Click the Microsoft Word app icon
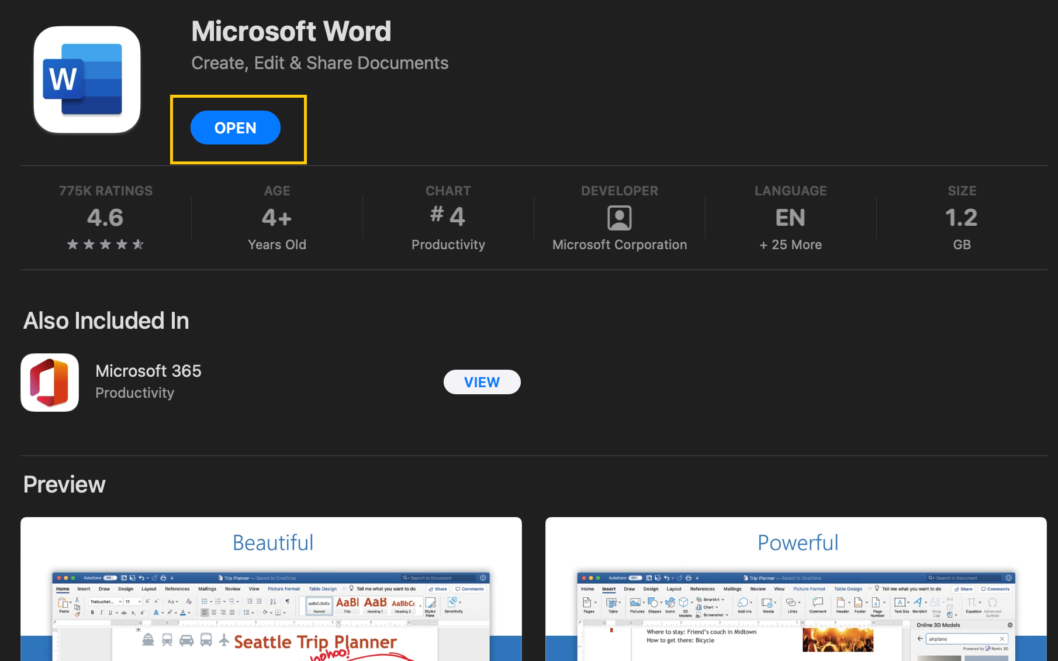This screenshot has width=1058, height=661. point(87,80)
